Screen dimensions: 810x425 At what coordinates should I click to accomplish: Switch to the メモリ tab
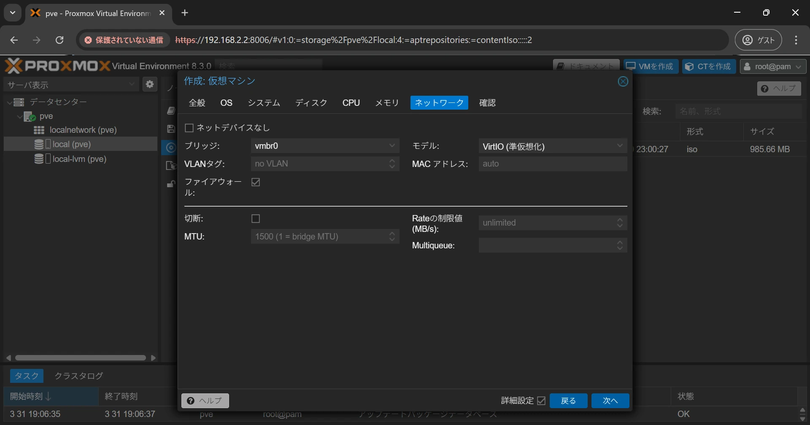[x=387, y=103]
